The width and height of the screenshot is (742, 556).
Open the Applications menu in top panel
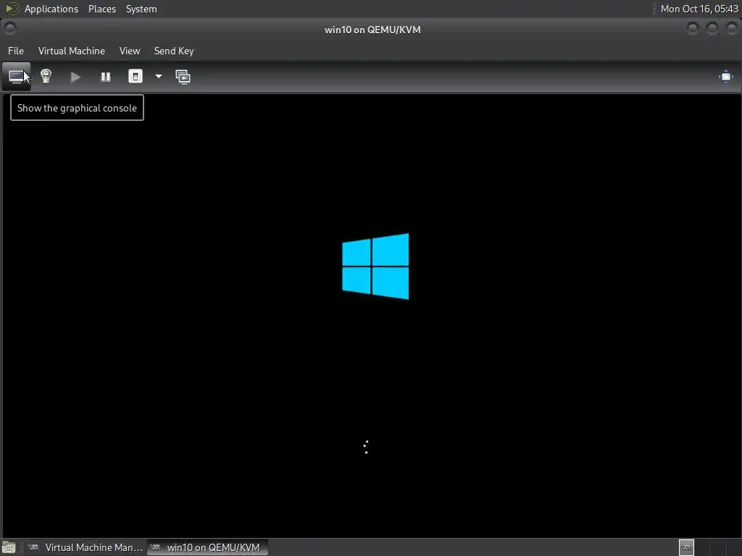click(51, 9)
